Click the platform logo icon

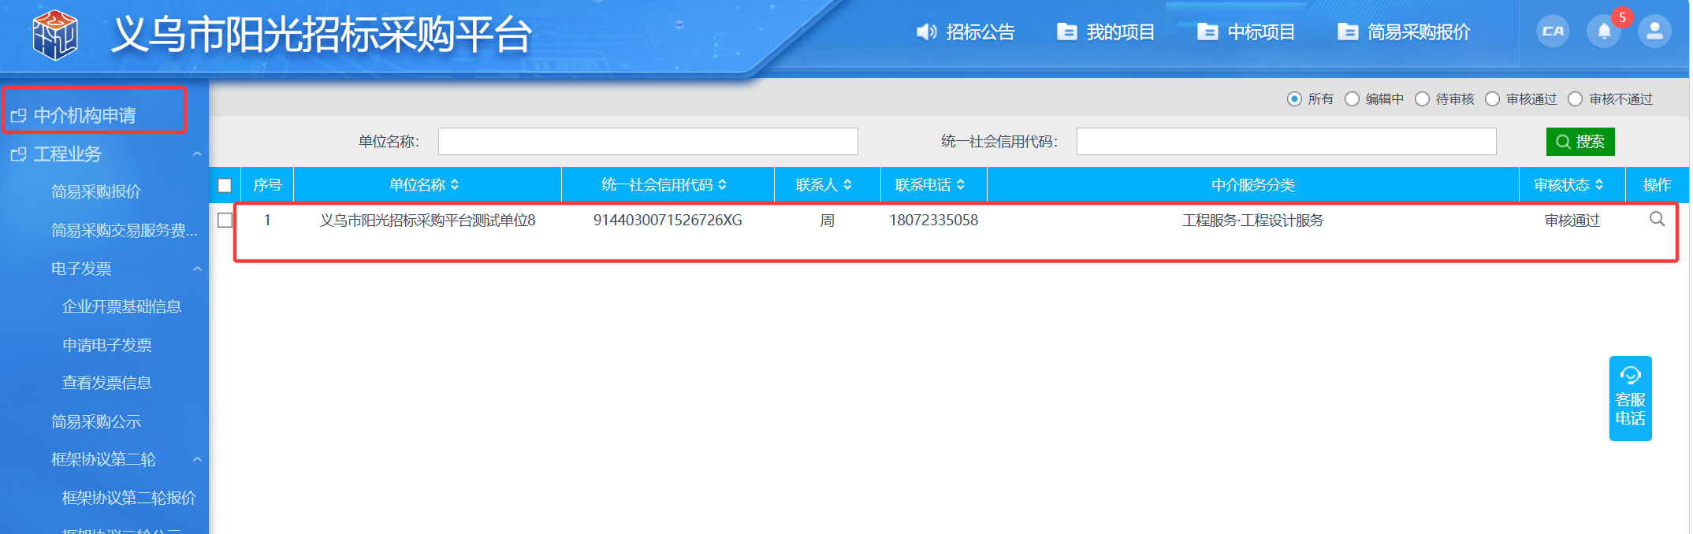pos(54,35)
